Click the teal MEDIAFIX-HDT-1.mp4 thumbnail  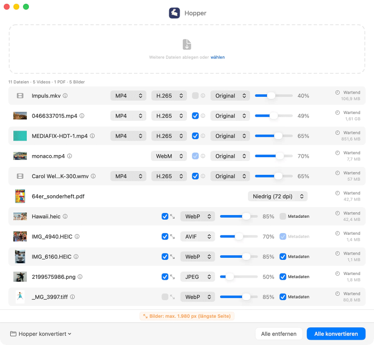click(20, 136)
